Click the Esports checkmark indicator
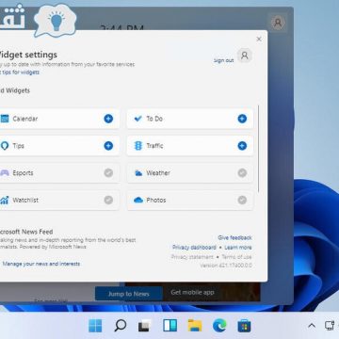This screenshot has width=339, height=339. (108, 173)
